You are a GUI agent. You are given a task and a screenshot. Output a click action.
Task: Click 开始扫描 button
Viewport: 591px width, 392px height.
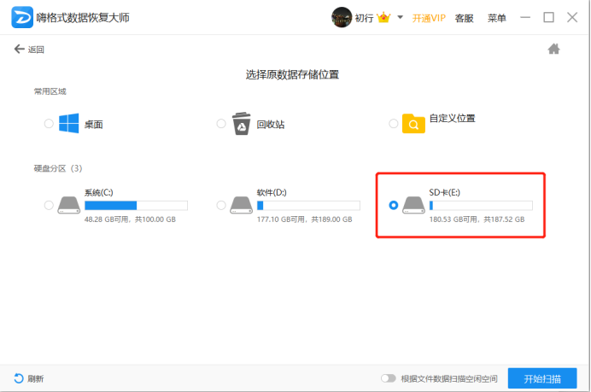coord(542,378)
